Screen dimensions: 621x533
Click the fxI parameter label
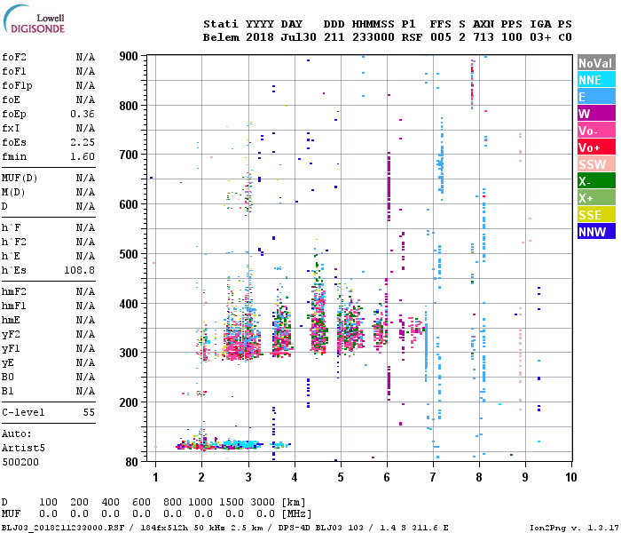coord(11,128)
